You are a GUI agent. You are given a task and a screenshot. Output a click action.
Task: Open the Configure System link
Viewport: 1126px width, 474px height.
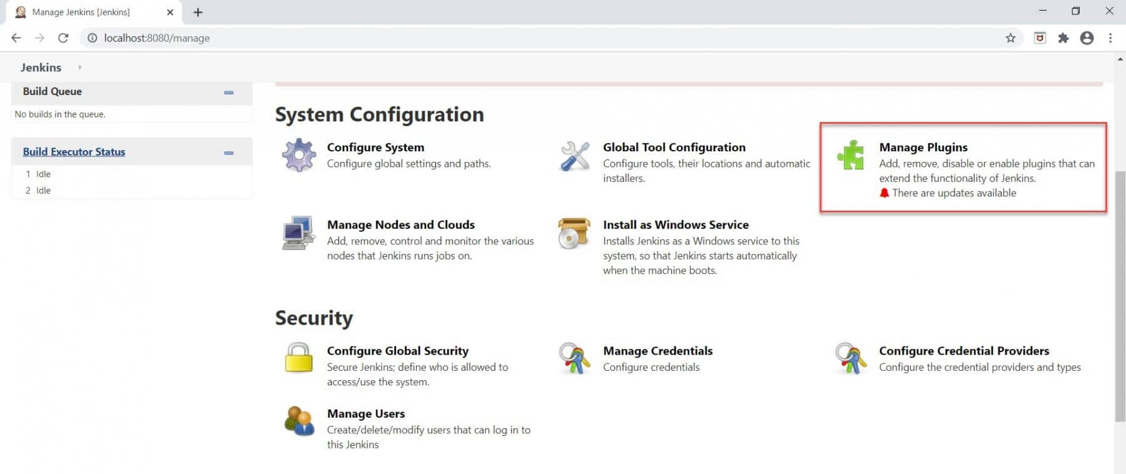click(375, 147)
